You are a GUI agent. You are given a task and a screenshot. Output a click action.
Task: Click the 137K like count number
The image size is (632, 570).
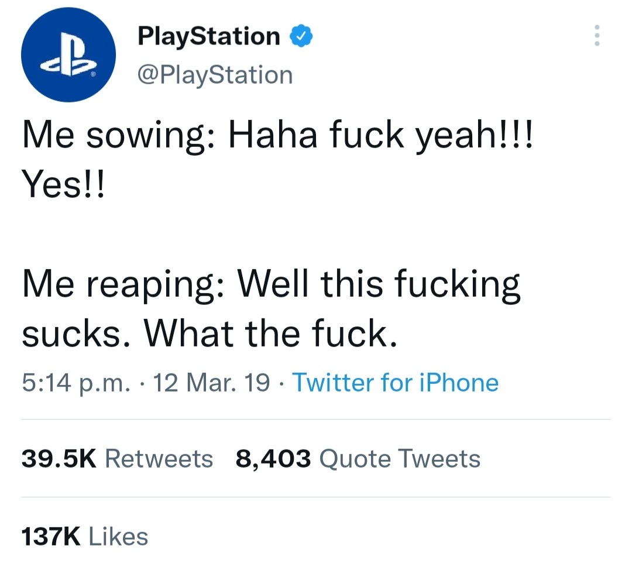(51, 537)
